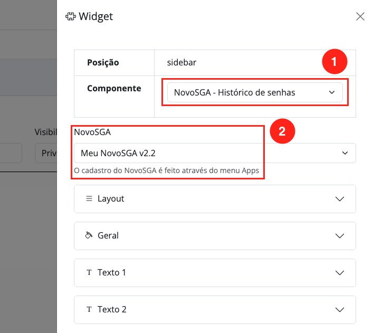Open the Meu NovoSGA v2.2 dropdown

pos(215,153)
